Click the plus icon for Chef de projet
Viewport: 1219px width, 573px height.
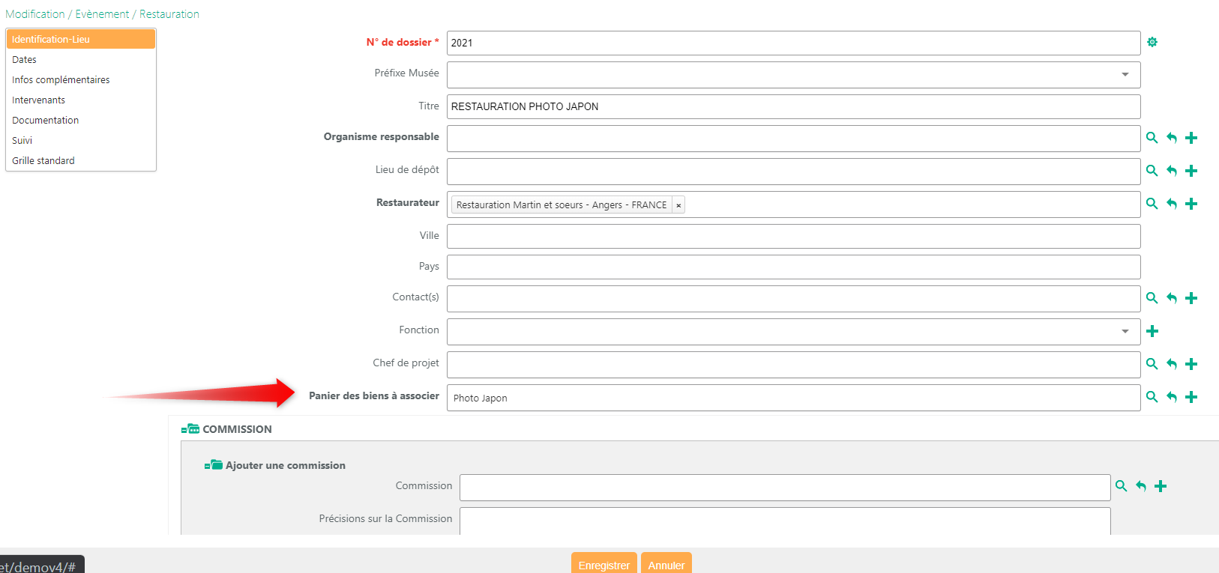(x=1191, y=364)
